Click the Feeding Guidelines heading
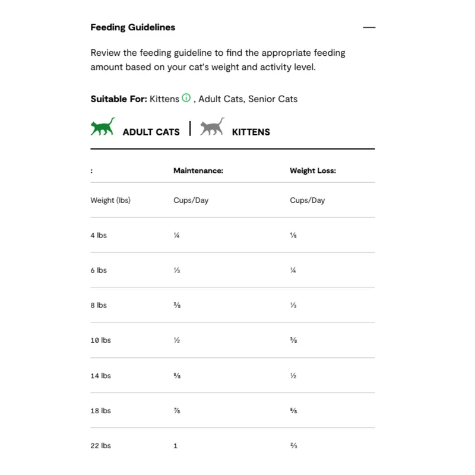 (132, 27)
